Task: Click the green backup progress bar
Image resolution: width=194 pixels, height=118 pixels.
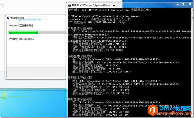Action: point(23,32)
